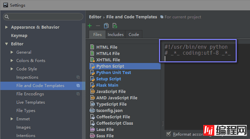Select the tsconfig.json template icon
Viewport: 250px width, 139px height.
[x=92, y=111]
